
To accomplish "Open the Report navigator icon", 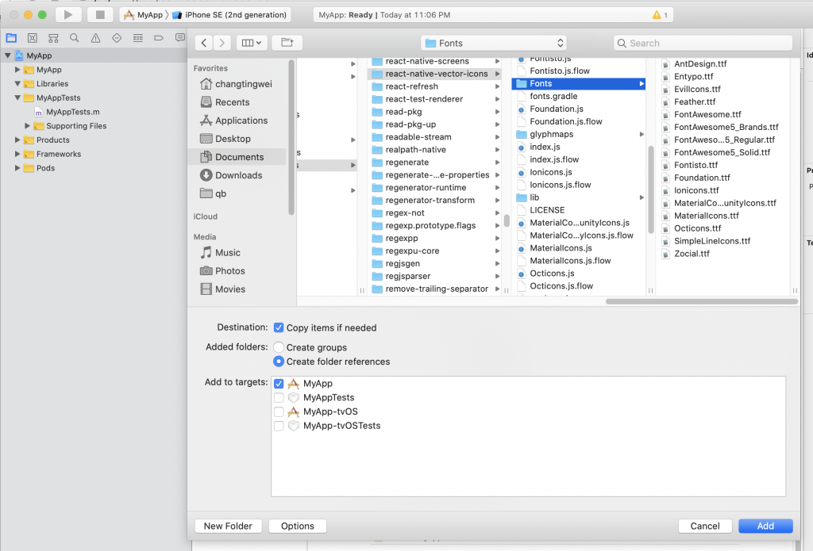I will coord(180,38).
